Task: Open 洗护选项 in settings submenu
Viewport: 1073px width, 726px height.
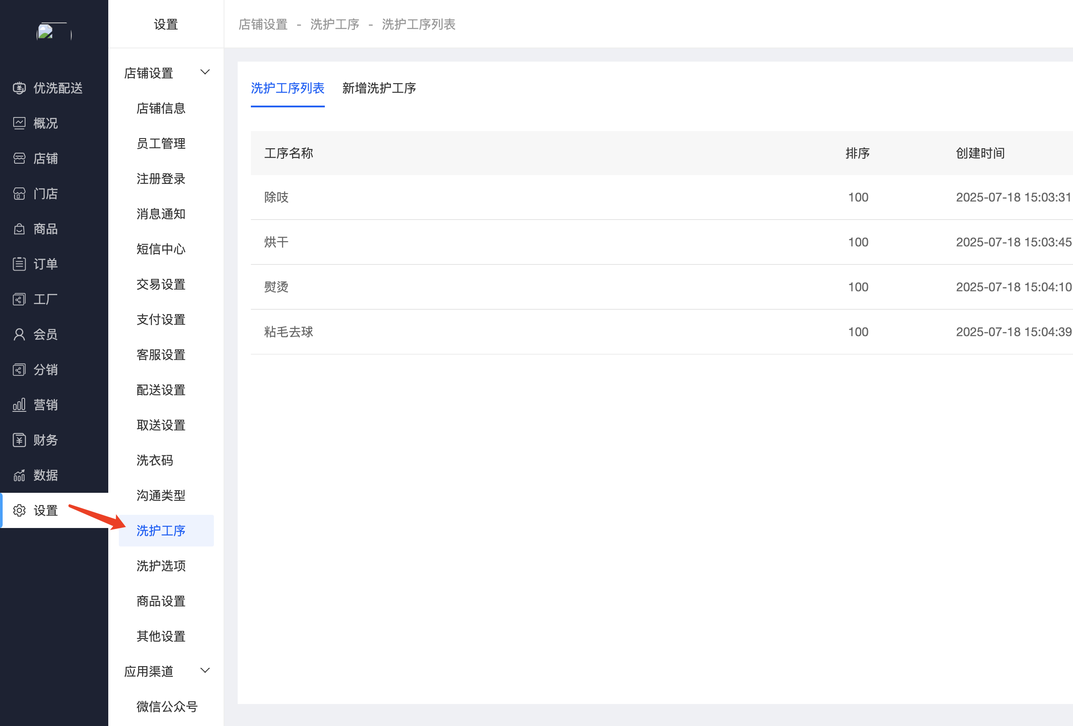Action: [161, 566]
